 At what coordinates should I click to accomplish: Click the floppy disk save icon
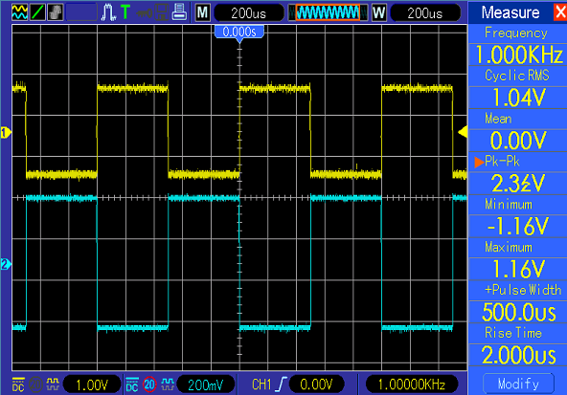pyautogui.click(x=162, y=12)
